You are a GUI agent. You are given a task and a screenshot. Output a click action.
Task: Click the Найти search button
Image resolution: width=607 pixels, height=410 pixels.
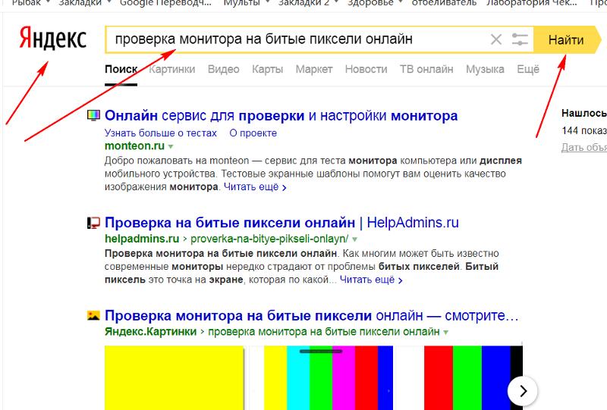click(x=567, y=40)
